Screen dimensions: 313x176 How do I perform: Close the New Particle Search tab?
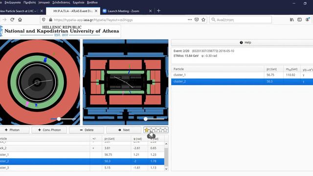[42, 11]
